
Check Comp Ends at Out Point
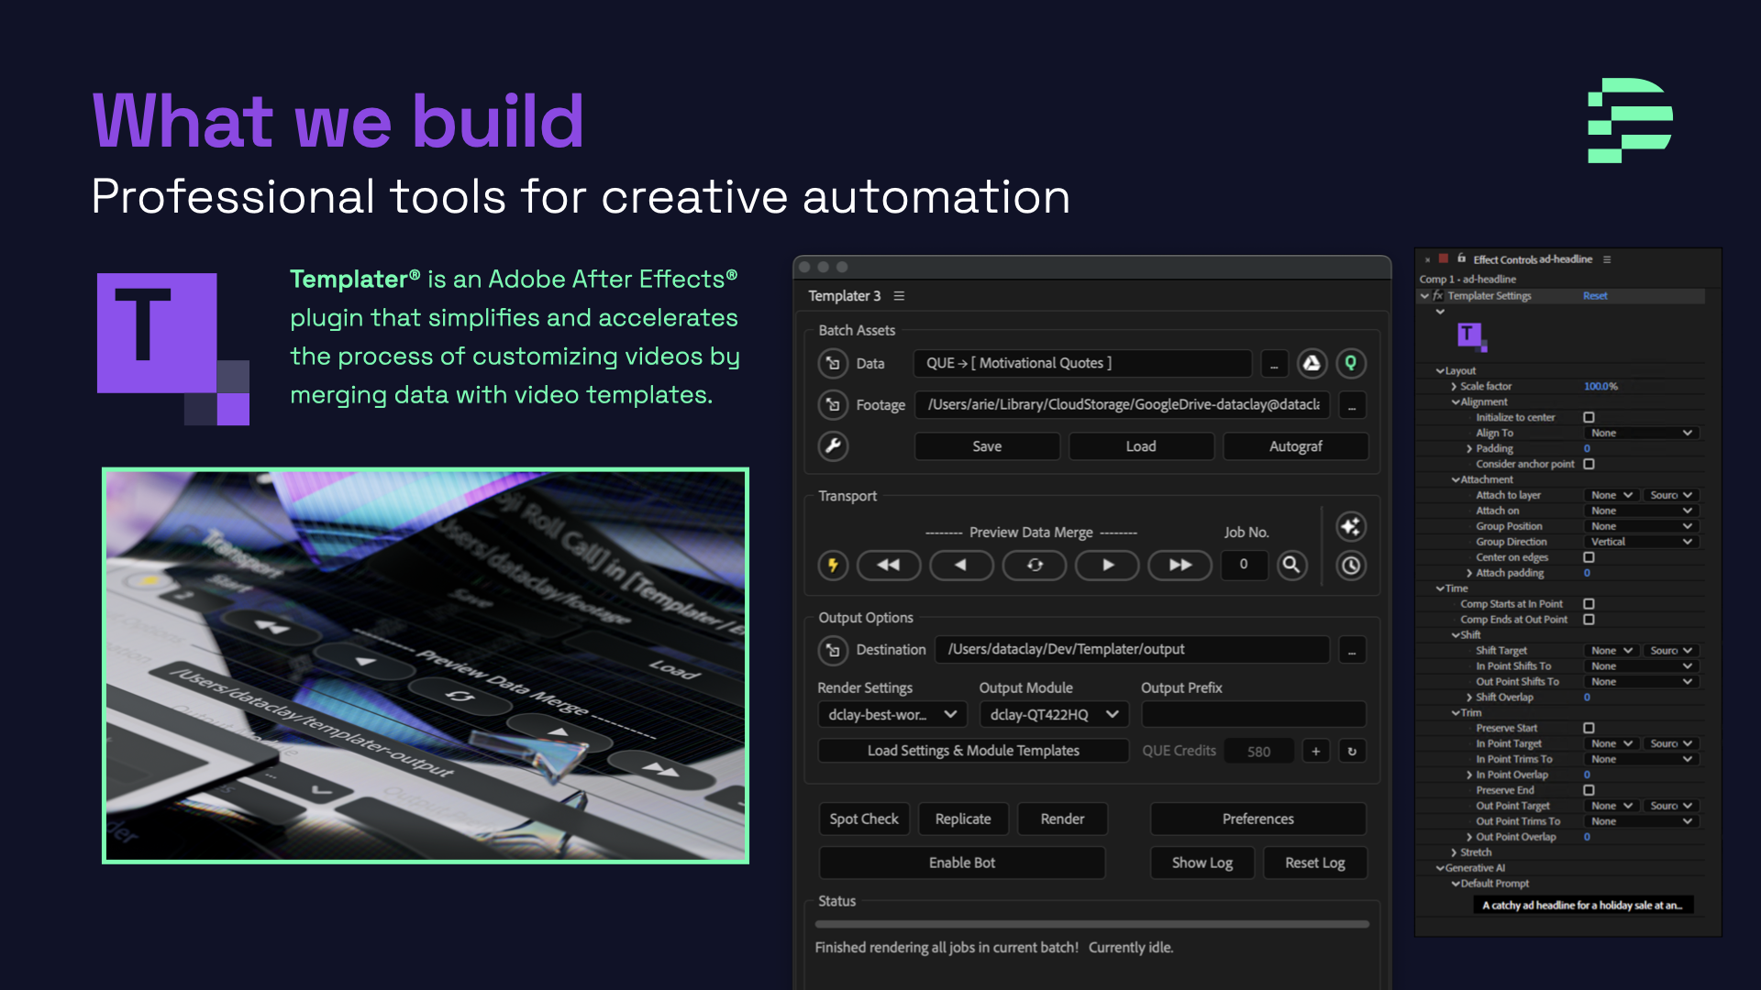click(x=1589, y=620)
